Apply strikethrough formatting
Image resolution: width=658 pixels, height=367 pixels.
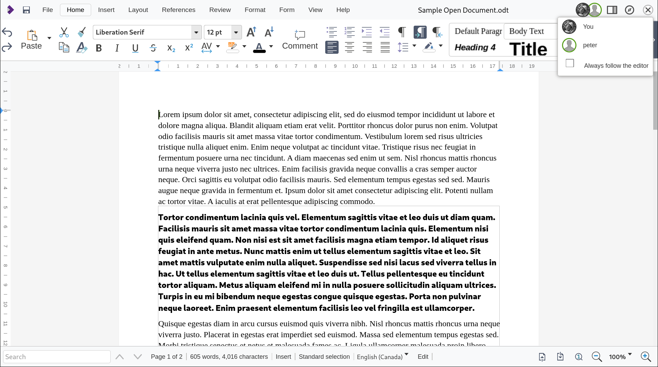[x=153, y=48]
